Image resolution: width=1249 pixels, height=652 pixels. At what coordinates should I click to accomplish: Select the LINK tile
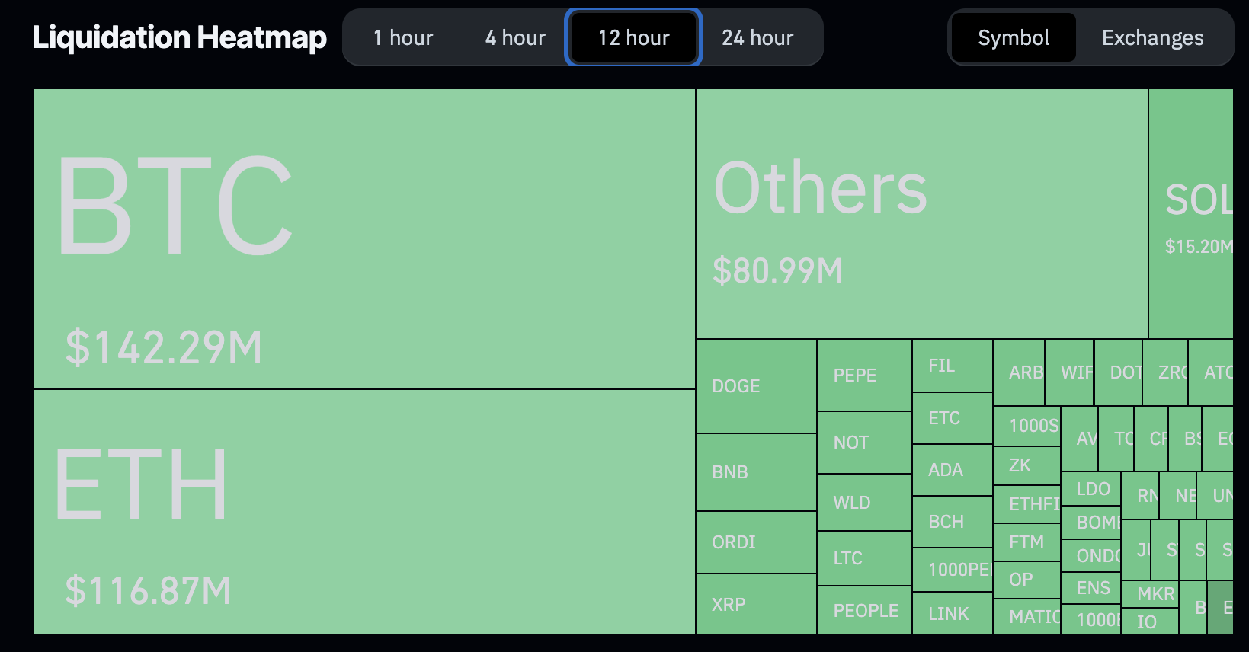tap(952, 614)
